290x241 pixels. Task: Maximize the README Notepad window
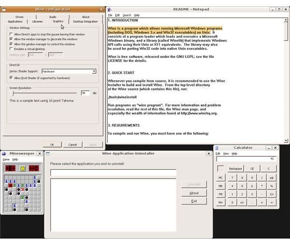pos(279,9)
